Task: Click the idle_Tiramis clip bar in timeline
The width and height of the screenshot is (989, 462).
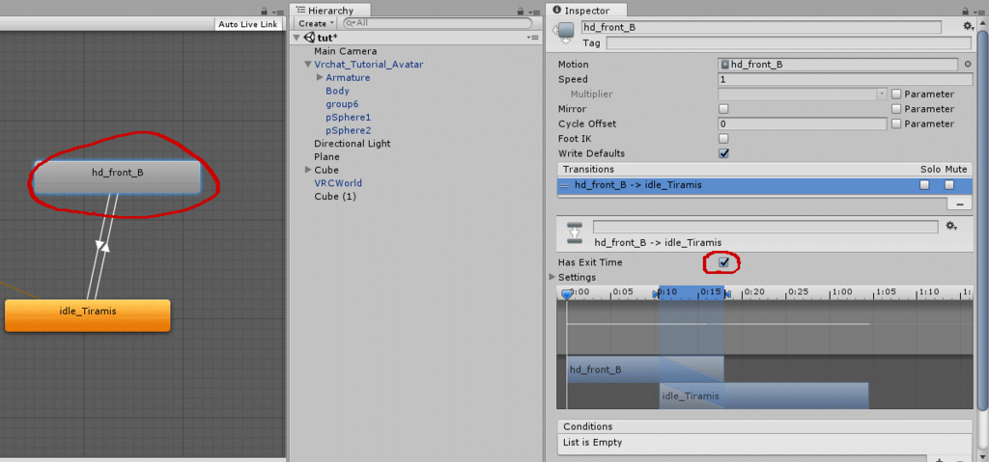Action: point(764,395)
